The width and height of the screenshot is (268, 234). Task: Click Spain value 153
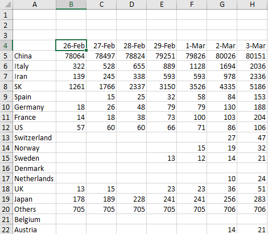[x=252, y=97]
